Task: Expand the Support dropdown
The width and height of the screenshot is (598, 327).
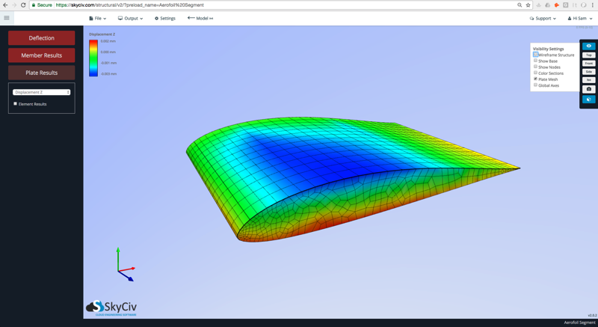Action: point(543,18)
